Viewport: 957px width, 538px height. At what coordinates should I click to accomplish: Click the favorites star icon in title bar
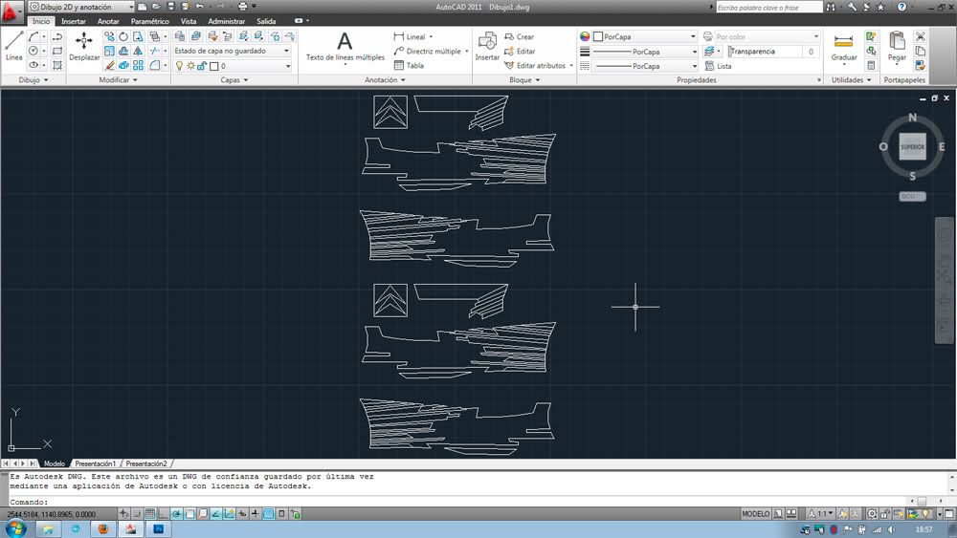tap(880, 8)
